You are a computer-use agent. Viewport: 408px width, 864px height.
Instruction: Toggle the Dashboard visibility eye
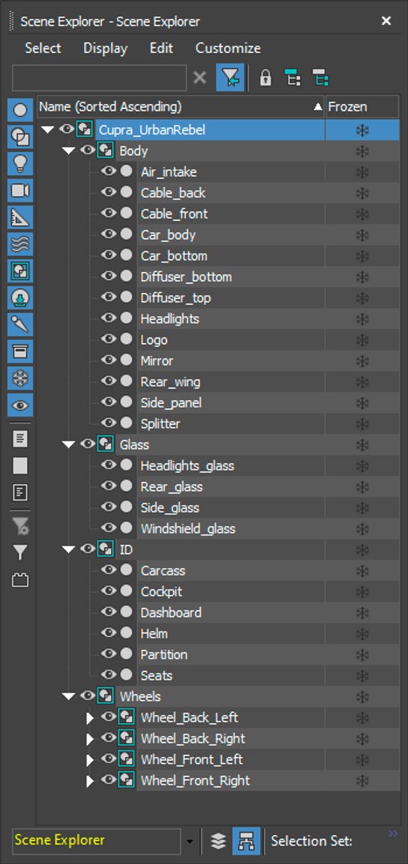click(x=109, y=612)
